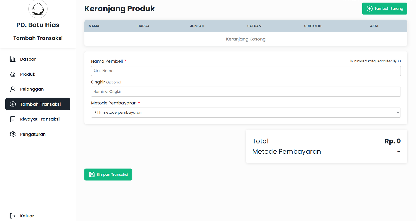Open the Metode Pembayaran dropdown

tap(245, 112)
